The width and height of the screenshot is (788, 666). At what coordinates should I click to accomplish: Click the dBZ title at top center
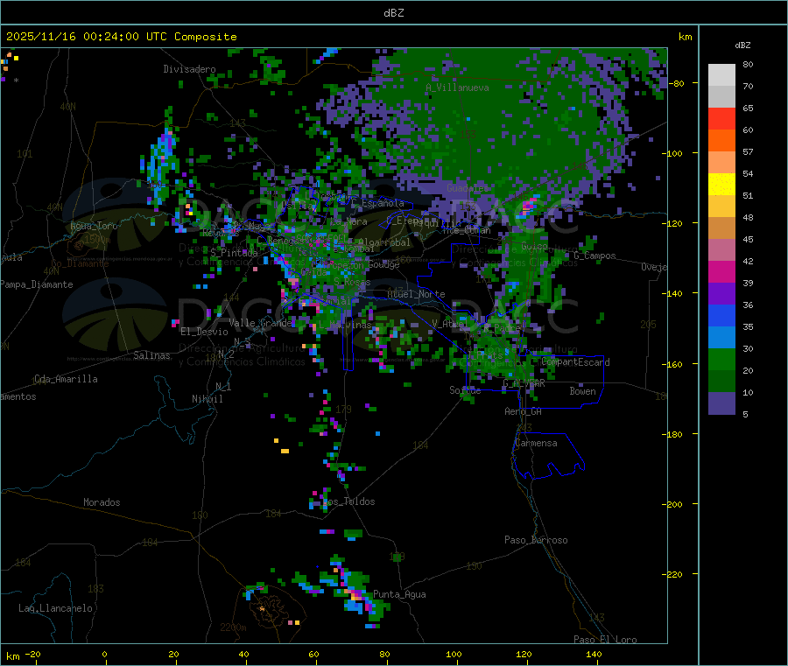(x=393, y=13)
